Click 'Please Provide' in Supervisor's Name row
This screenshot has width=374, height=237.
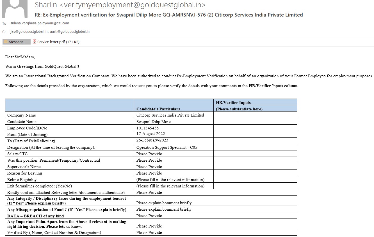pos(149,167)
